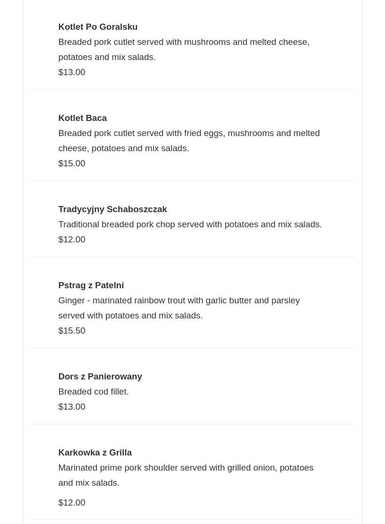Click the $13.00 price under Dors z Panierowany
Viewport: 385px width, 524px height.
coord(72,407)
